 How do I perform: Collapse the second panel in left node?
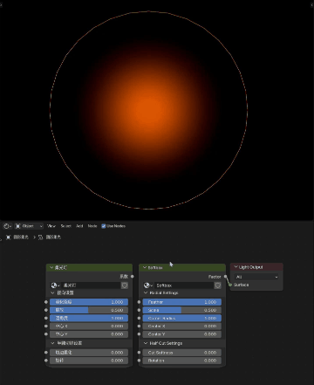[52, 343]
